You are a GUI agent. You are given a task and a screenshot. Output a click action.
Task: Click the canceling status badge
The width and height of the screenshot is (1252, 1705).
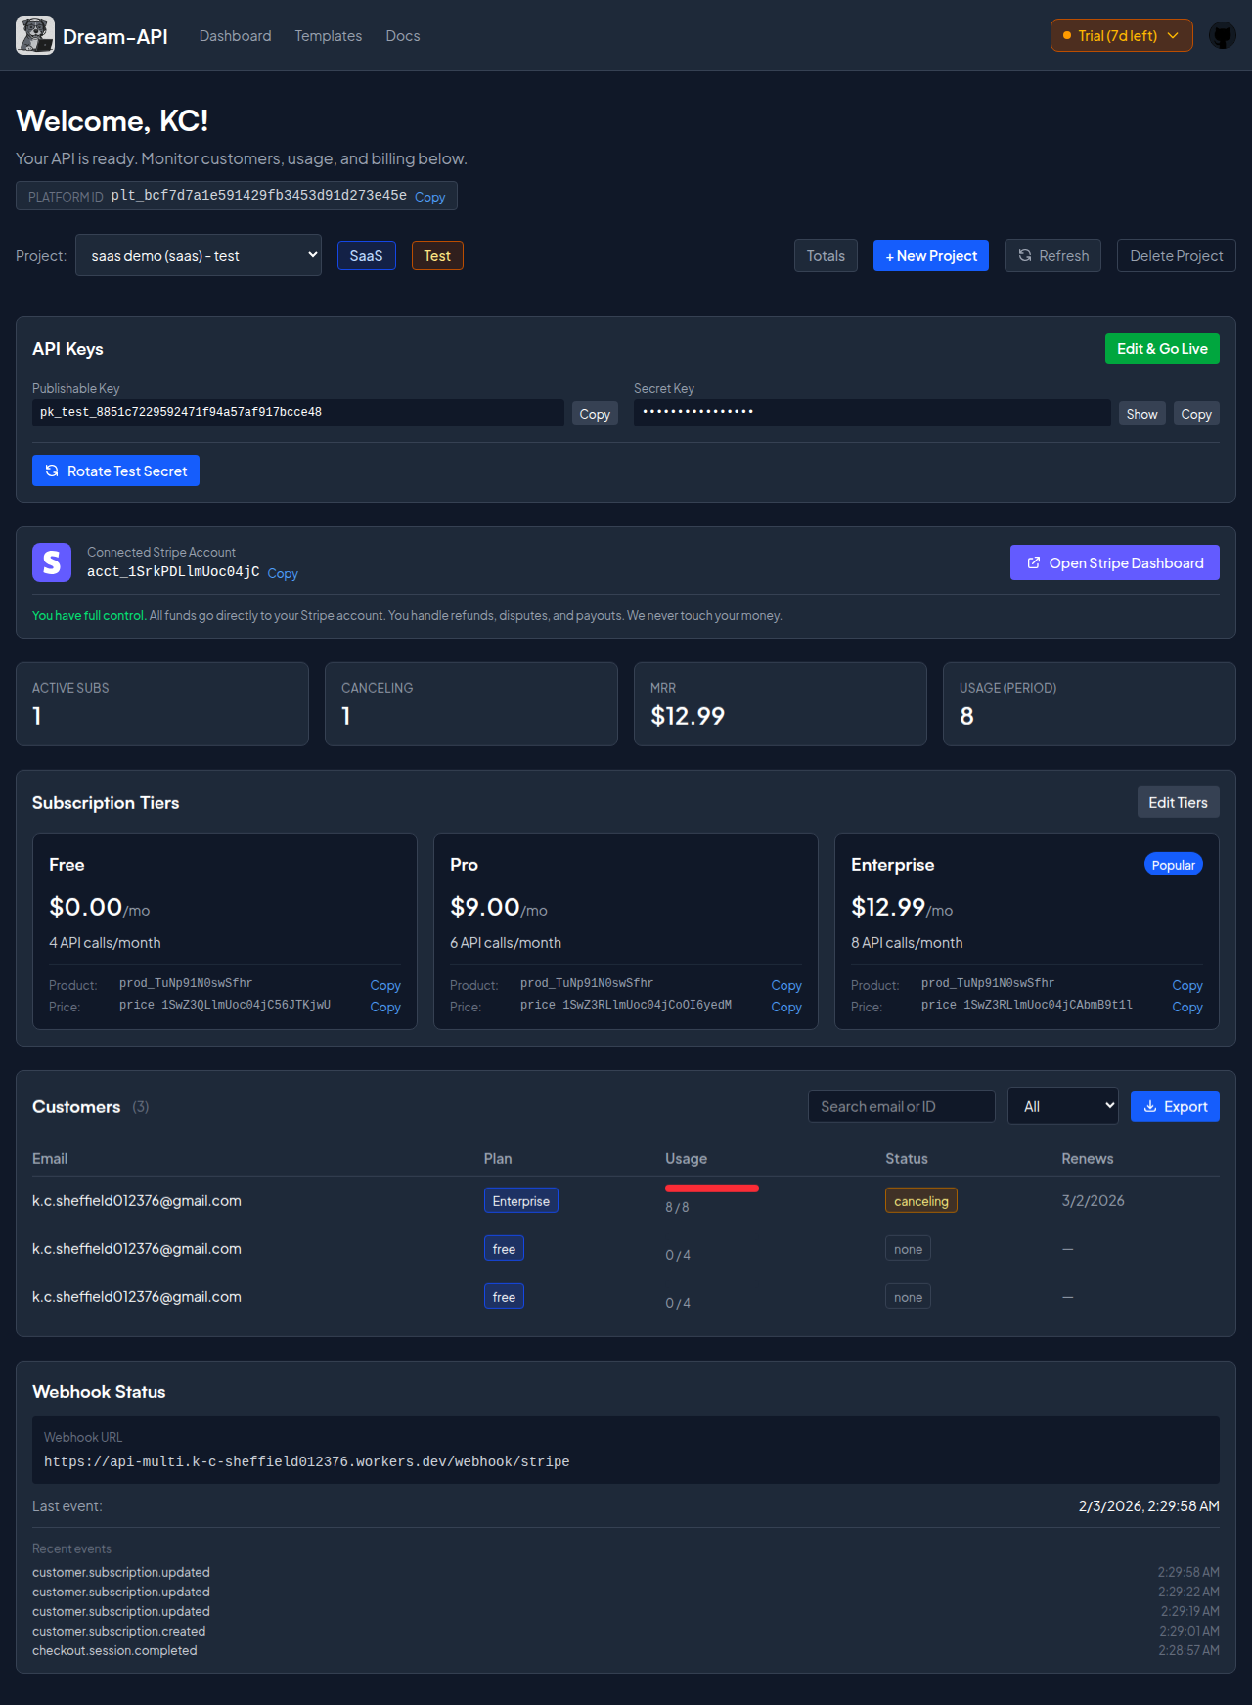pos(921,1200)
